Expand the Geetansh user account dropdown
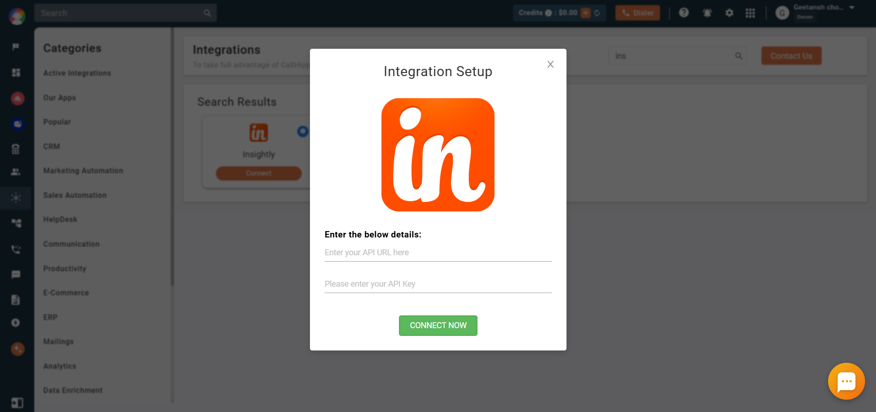This screenshot has width=876, height=412. click(852, 7)
